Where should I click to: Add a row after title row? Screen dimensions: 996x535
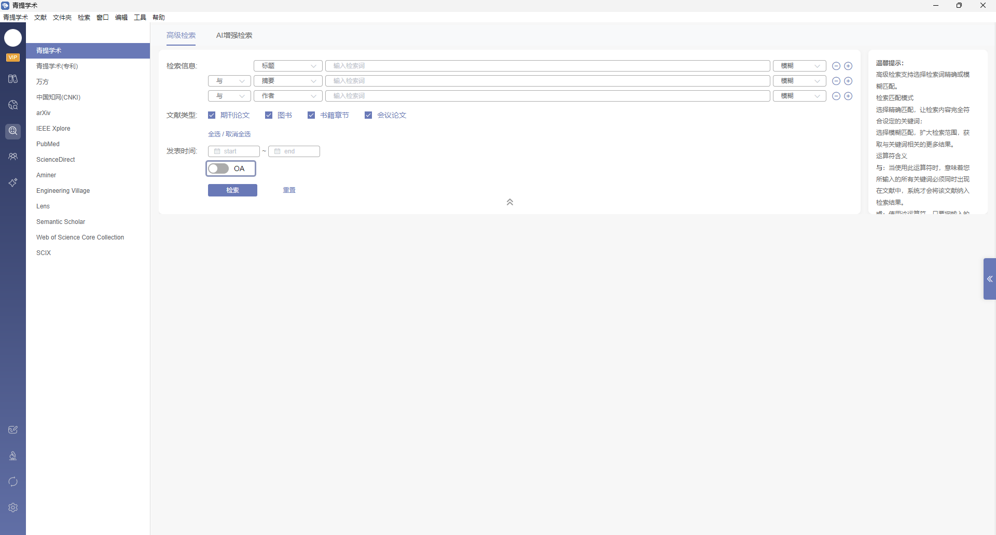click(x=848, y=66)
